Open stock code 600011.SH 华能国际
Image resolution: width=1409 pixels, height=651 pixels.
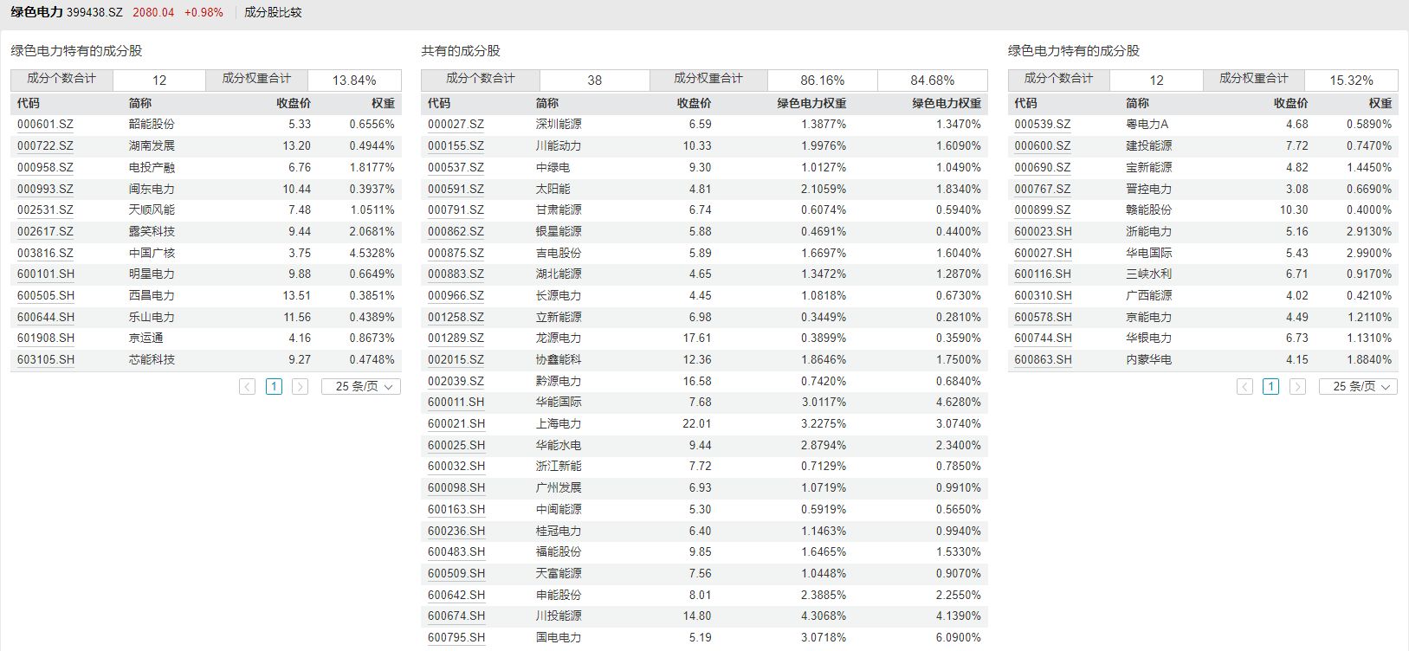pyautogui.click(x=456, y=403)
